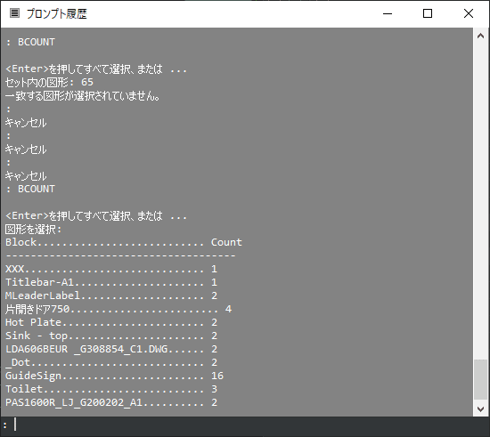Viewport: 490px width, 437px height.
Task: Close the プロンプト履歴 window
Action: 469,13
